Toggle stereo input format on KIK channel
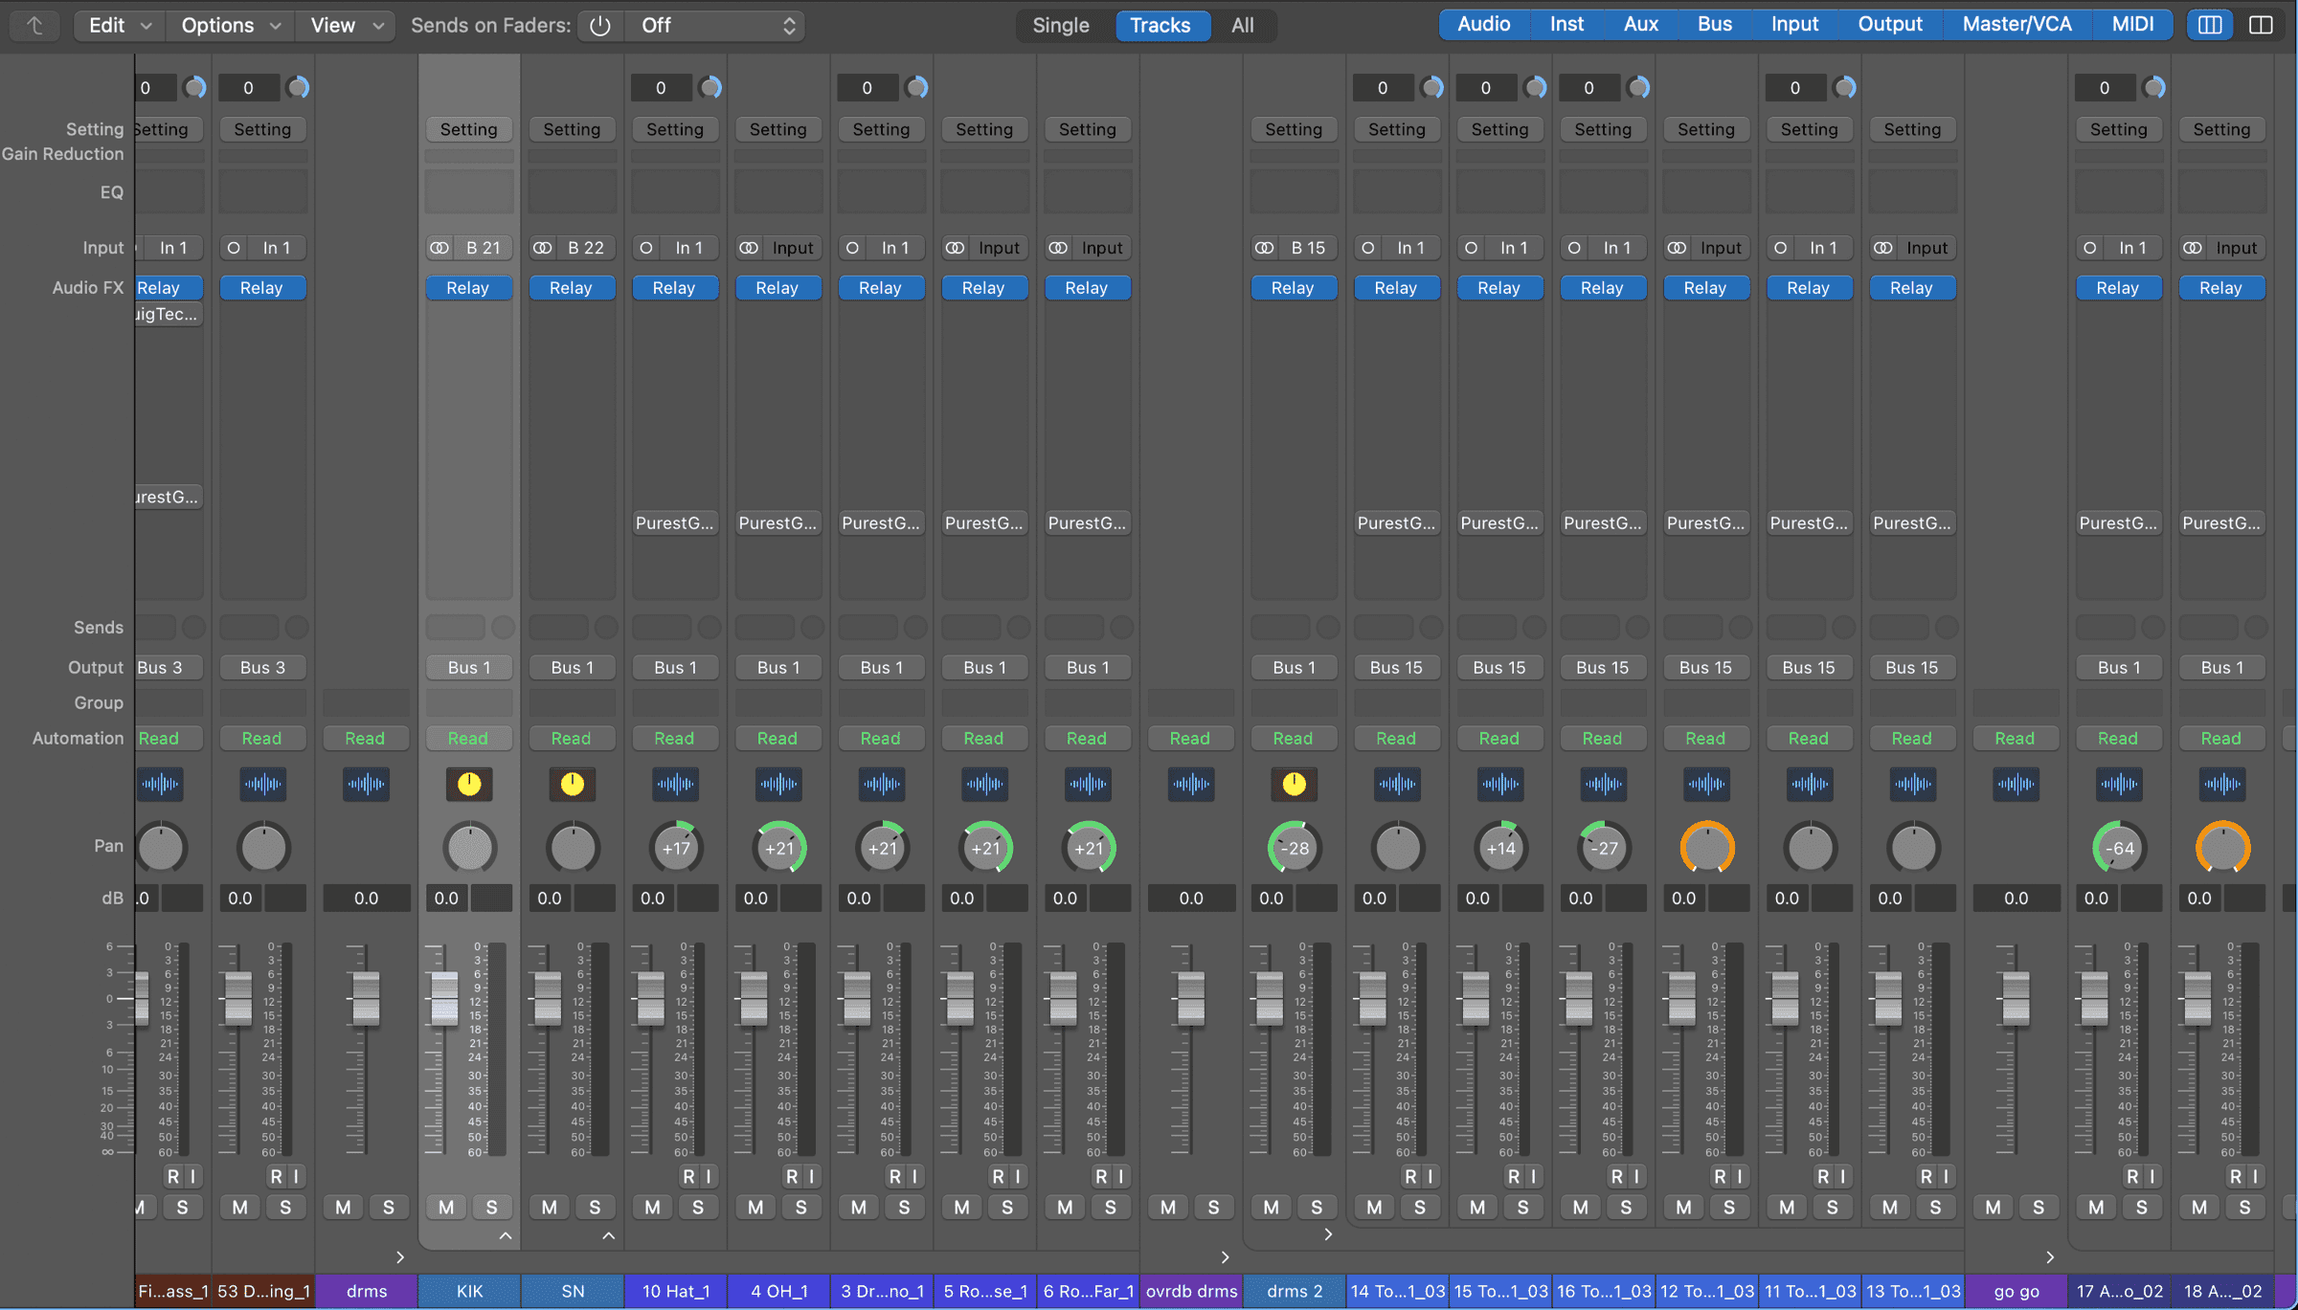This screenshot has width=2298, height=1310. tap(439, 248)
